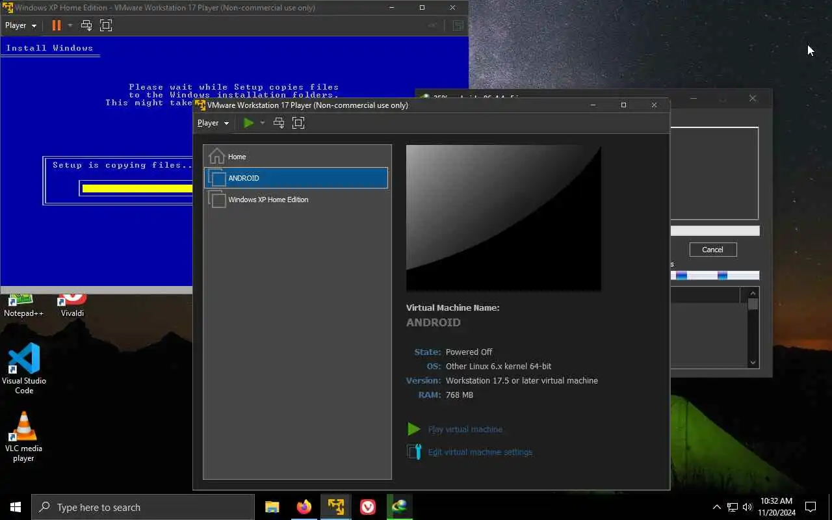The image size is (832, 520).
Task: Open the Windows Start menu
Action: tap(16, 507)
